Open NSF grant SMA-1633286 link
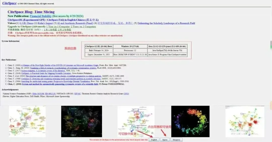The image size is (272, 142). (38, 94)
